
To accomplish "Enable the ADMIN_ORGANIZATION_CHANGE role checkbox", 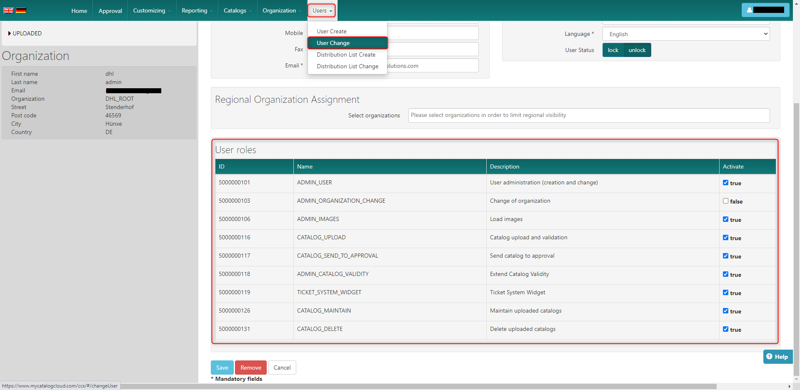I will click(x=725, y=201).
